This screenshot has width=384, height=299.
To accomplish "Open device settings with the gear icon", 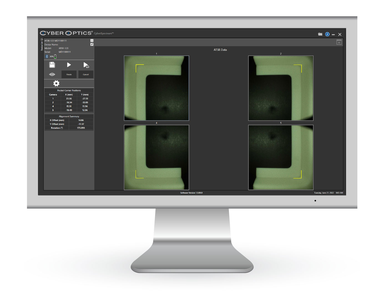I will click(x=56, y=83).
